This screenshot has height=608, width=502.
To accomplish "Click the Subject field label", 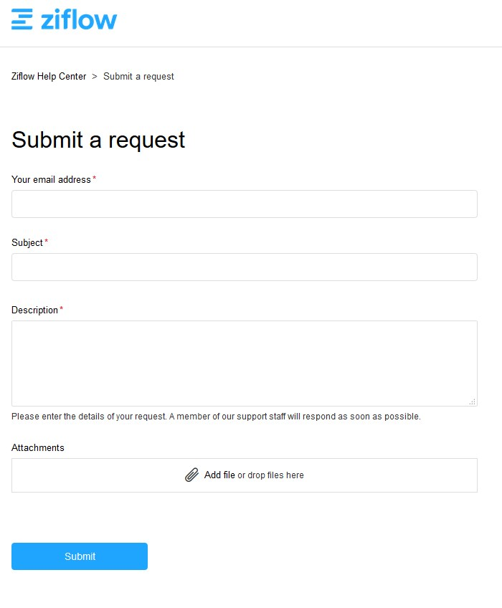I will 27,242.
